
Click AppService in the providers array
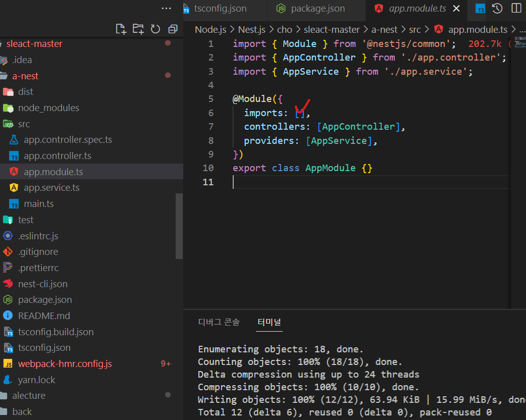pyautogui.click(x=339, y=140)
